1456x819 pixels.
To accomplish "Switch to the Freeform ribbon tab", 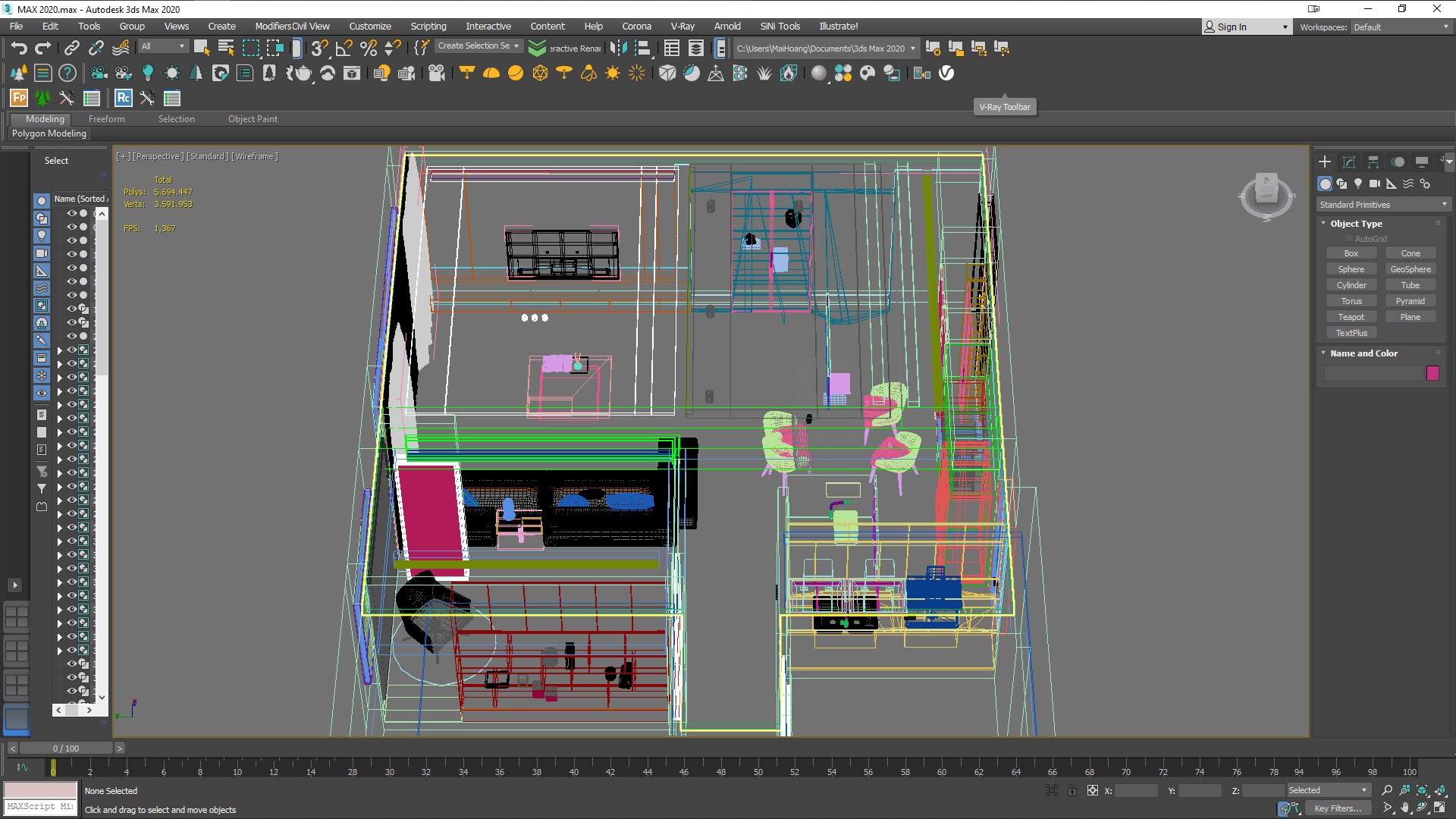I will (x=106, y=119).
